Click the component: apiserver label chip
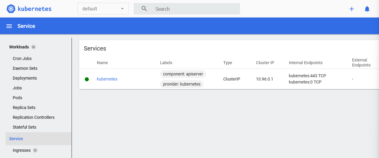The image size is (379, 158). pyautogui.click(x=183, y=74)
